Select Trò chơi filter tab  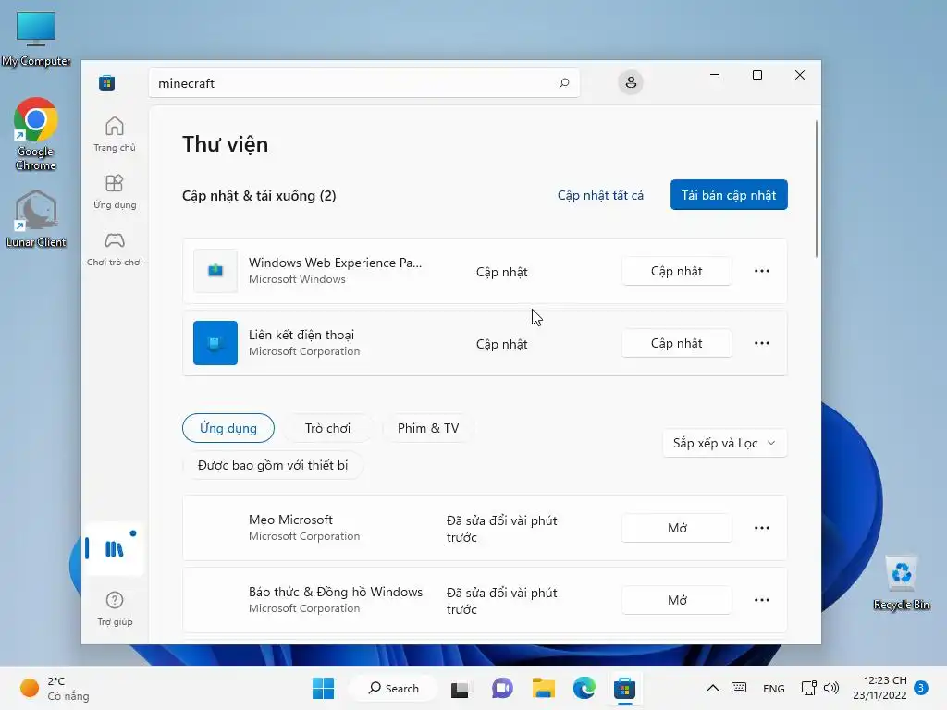[328, 428]
